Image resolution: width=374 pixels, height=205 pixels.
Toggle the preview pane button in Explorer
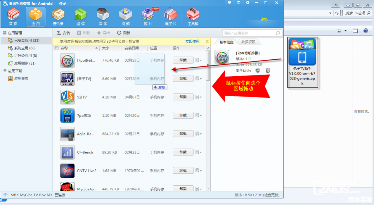355,31
